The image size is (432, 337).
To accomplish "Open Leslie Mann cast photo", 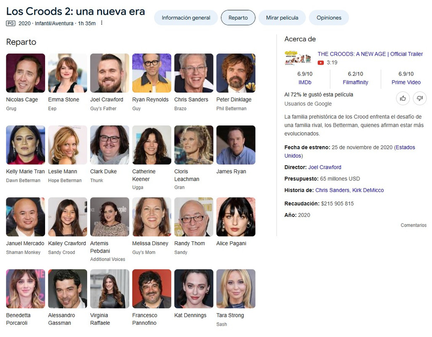I will point(67,145).
